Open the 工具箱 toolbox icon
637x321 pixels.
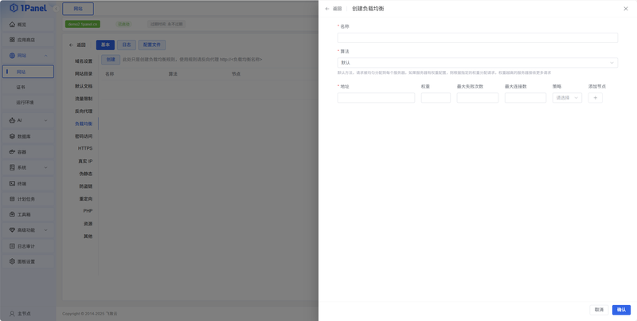click(x=12, y=214)
